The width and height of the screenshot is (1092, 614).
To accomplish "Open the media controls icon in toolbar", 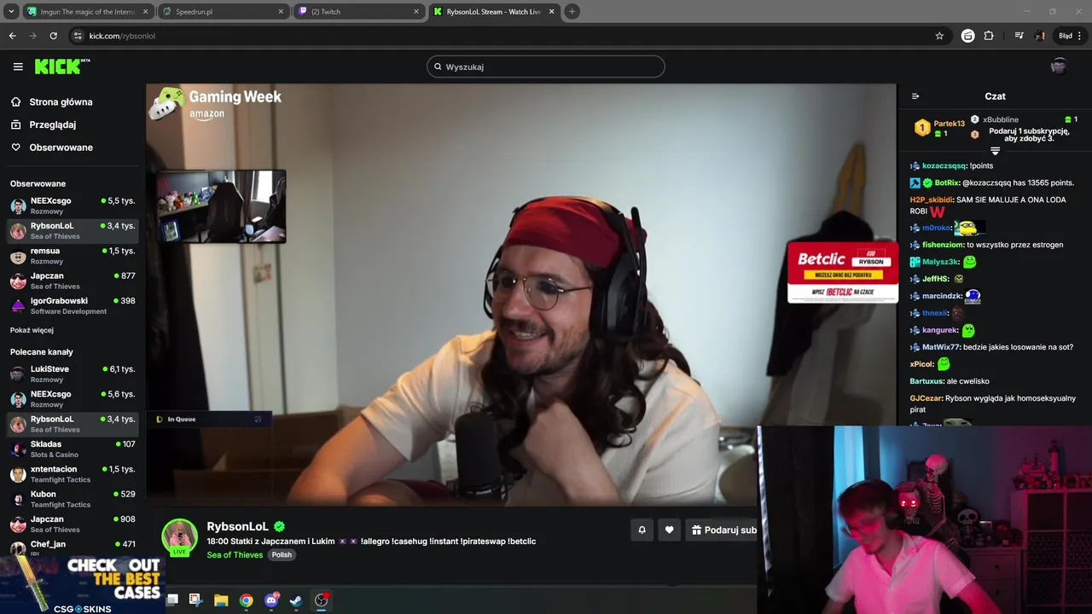I will point(1019,36).
